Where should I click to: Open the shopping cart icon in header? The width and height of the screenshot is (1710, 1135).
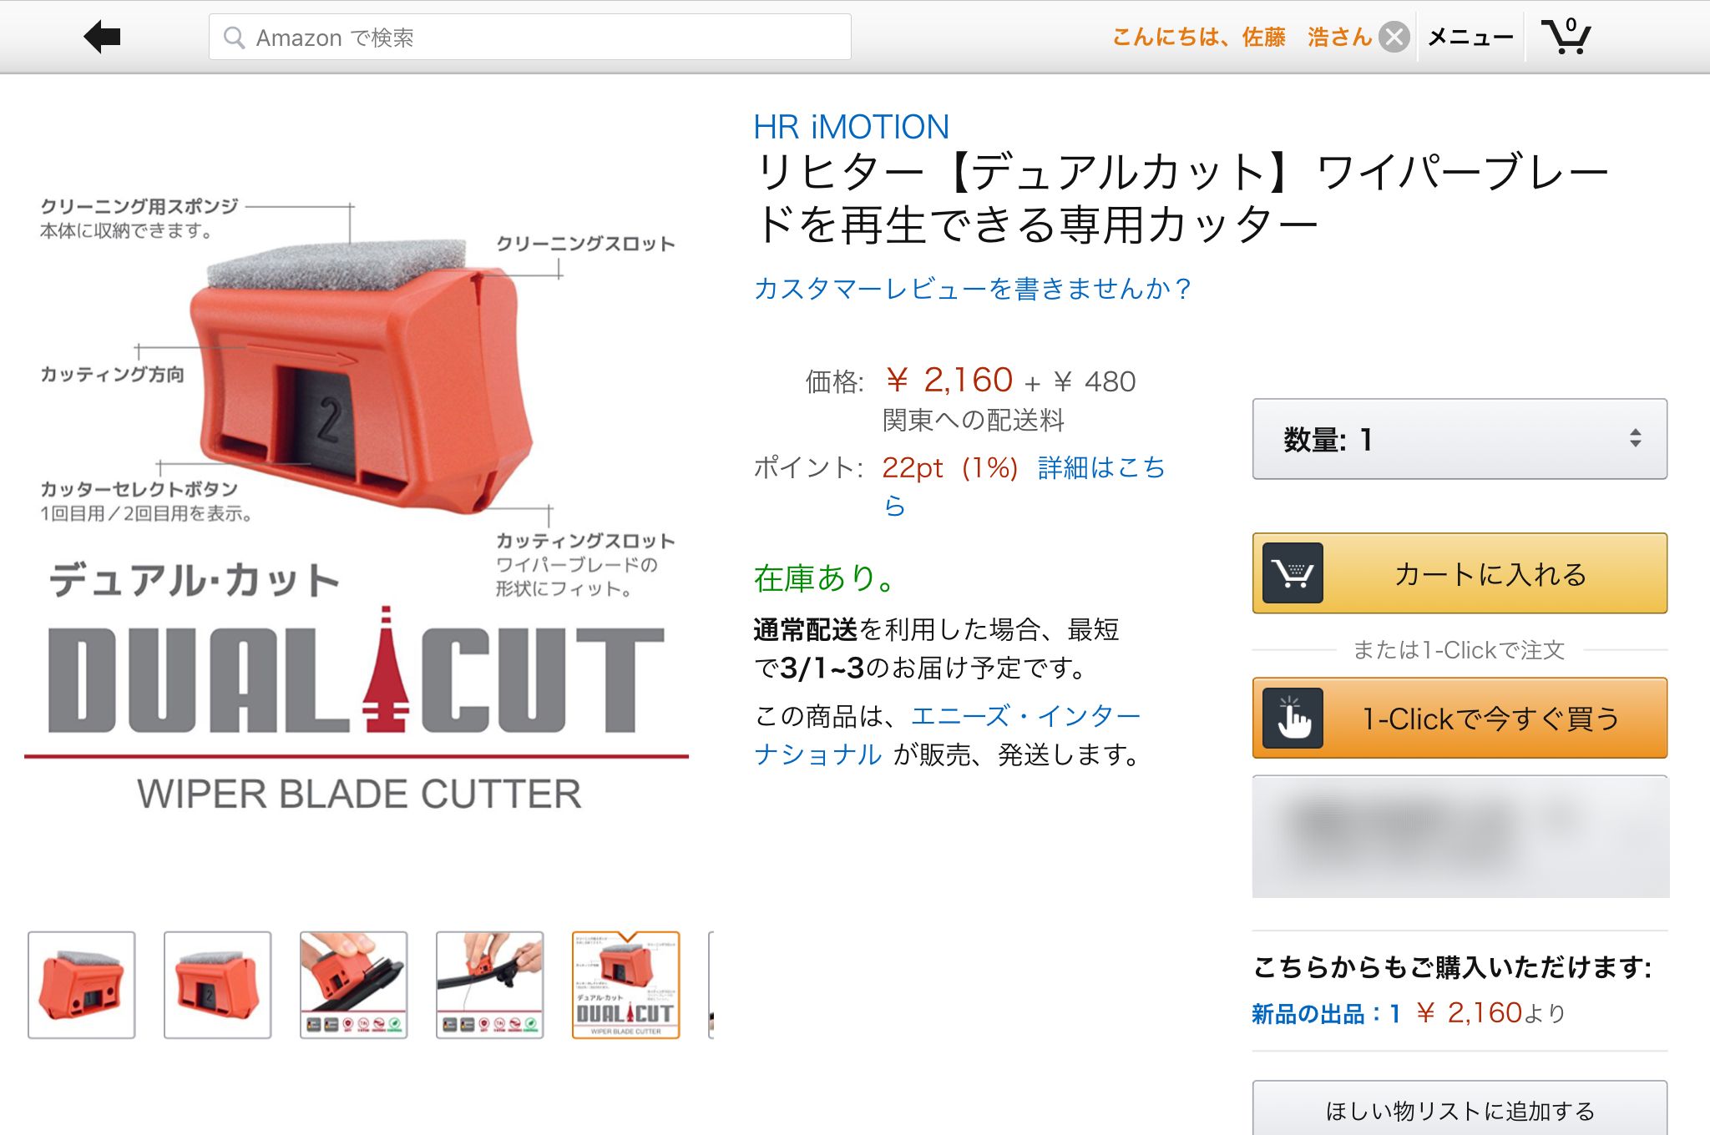[1566, 37]
